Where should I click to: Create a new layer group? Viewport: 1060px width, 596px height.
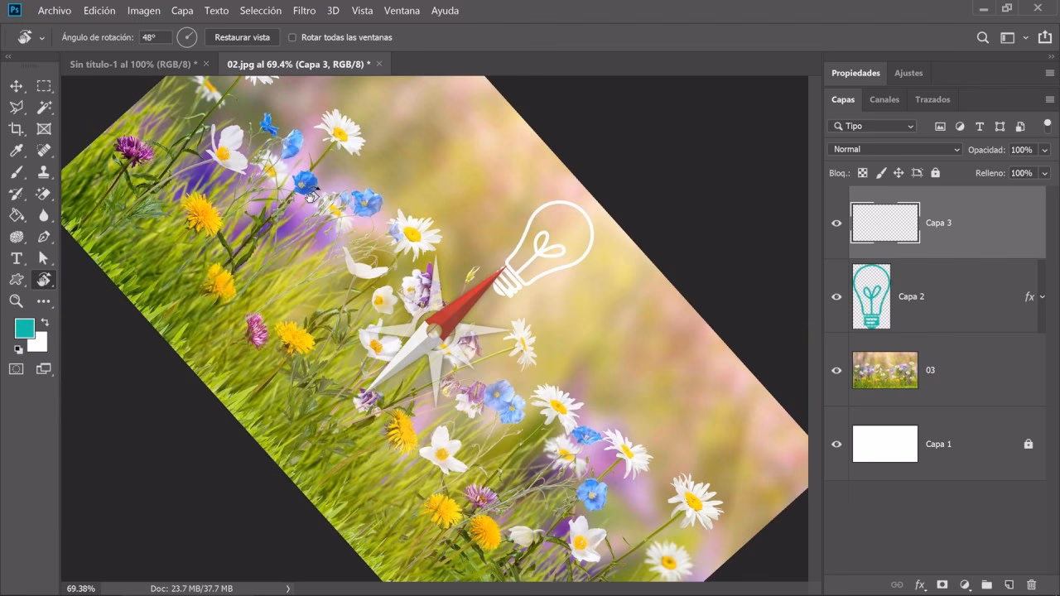click(x=986, y=584)
